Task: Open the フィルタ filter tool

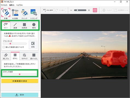Action: coord(107,10)
